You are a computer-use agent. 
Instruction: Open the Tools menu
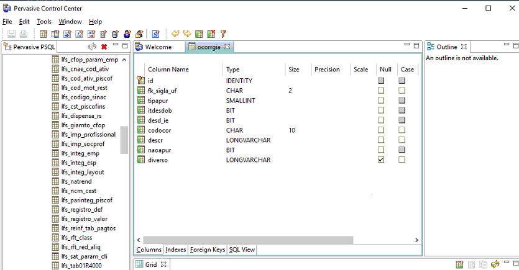pyautogui.click(x=44, y=22)
